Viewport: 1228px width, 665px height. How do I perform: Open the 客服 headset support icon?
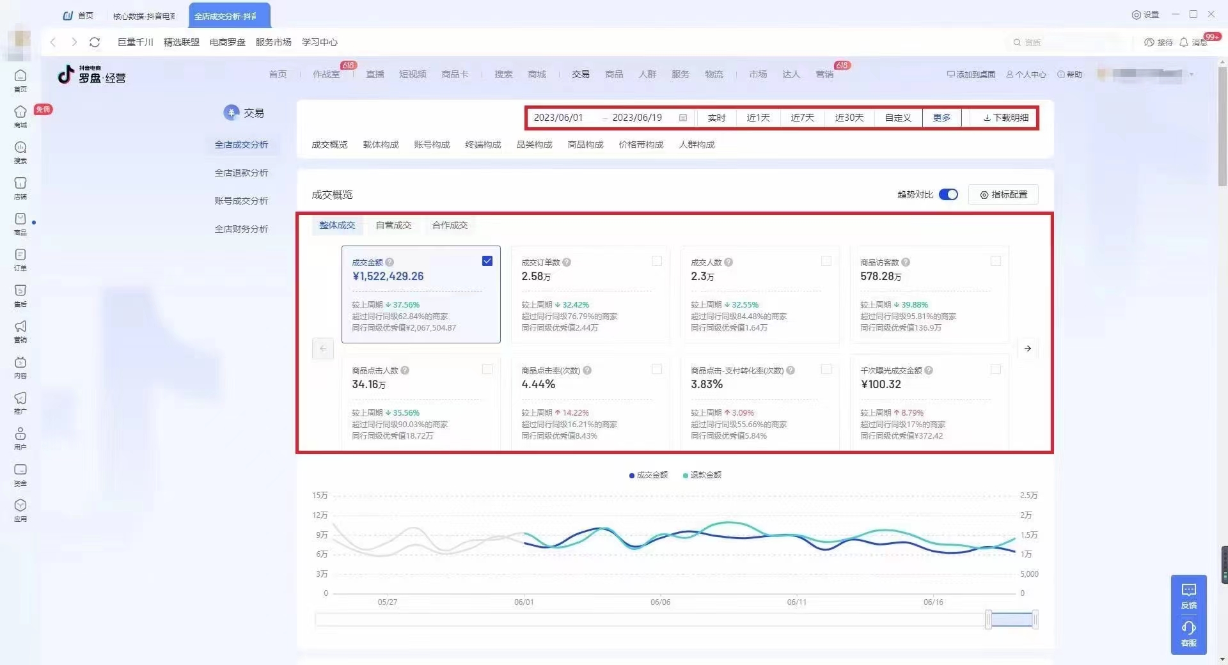coord(1188,629)
